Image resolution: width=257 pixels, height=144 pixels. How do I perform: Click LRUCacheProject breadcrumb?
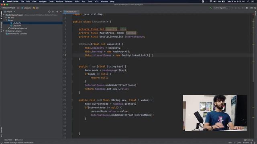pos(8,8)
